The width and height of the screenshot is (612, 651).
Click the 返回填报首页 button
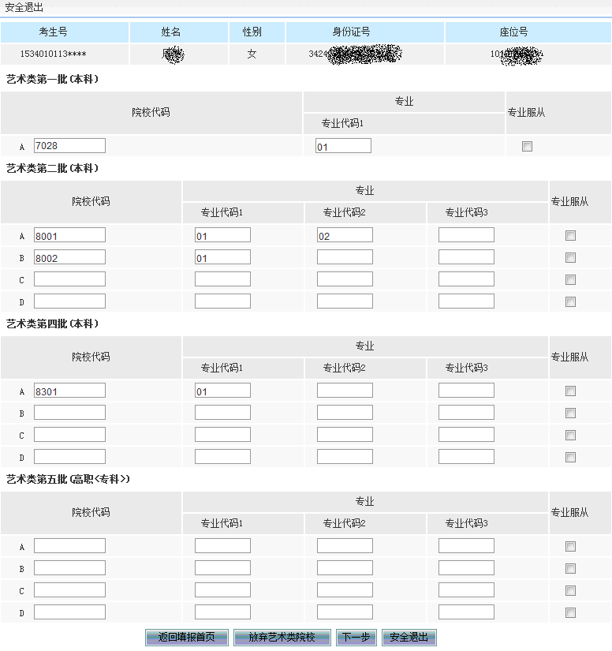point(187,637)
